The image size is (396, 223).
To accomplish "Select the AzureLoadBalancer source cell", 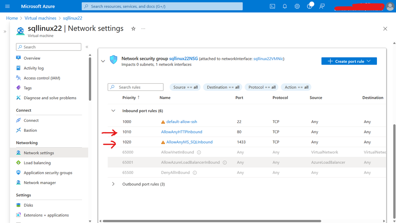I will click(x=328, y=162).
